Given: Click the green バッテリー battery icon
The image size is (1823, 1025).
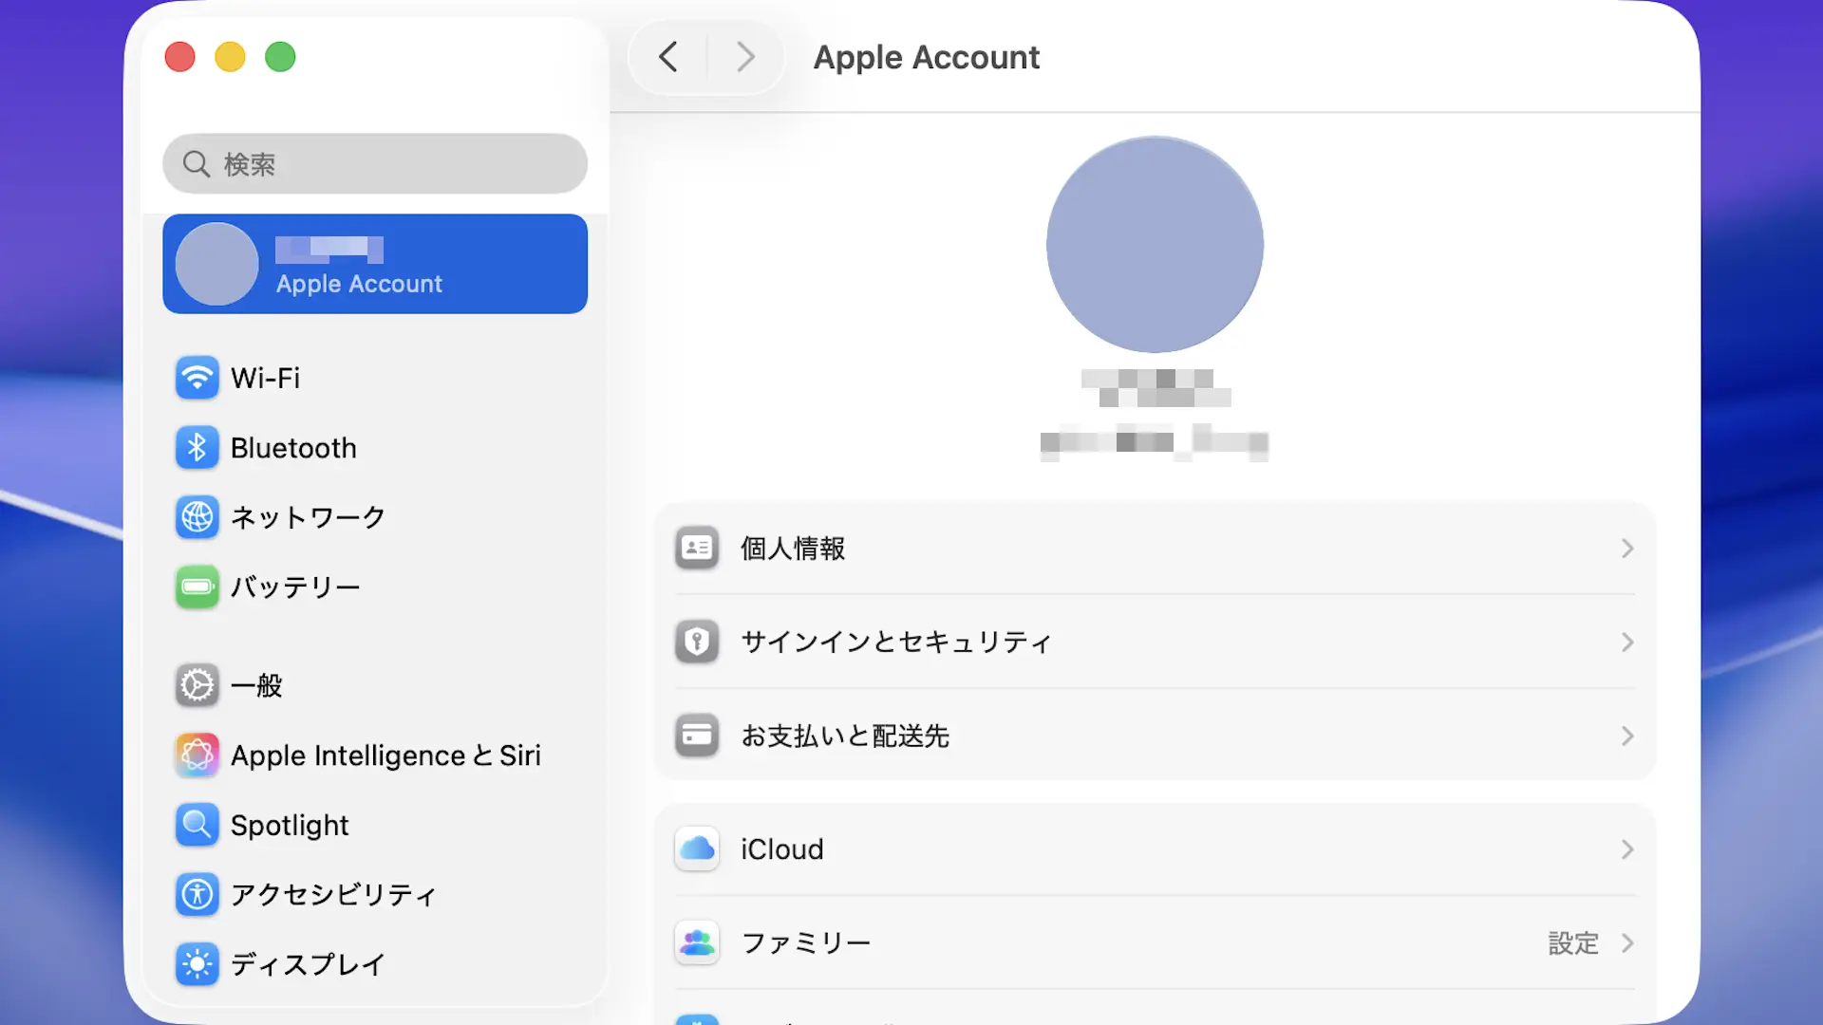Looking at the screenshot, I should (x=197, y=587).
